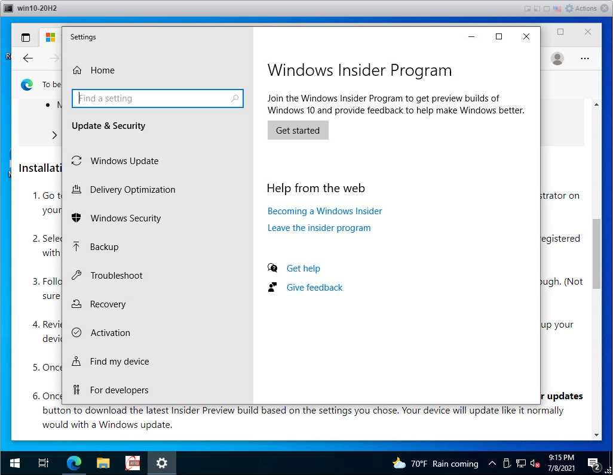613x475 pixels.
Task: Open Becoming a Windows Insider link
Action: [x=324, y=211]
